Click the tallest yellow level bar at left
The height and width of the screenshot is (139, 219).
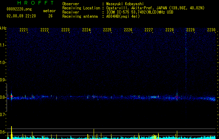(11, 132)
